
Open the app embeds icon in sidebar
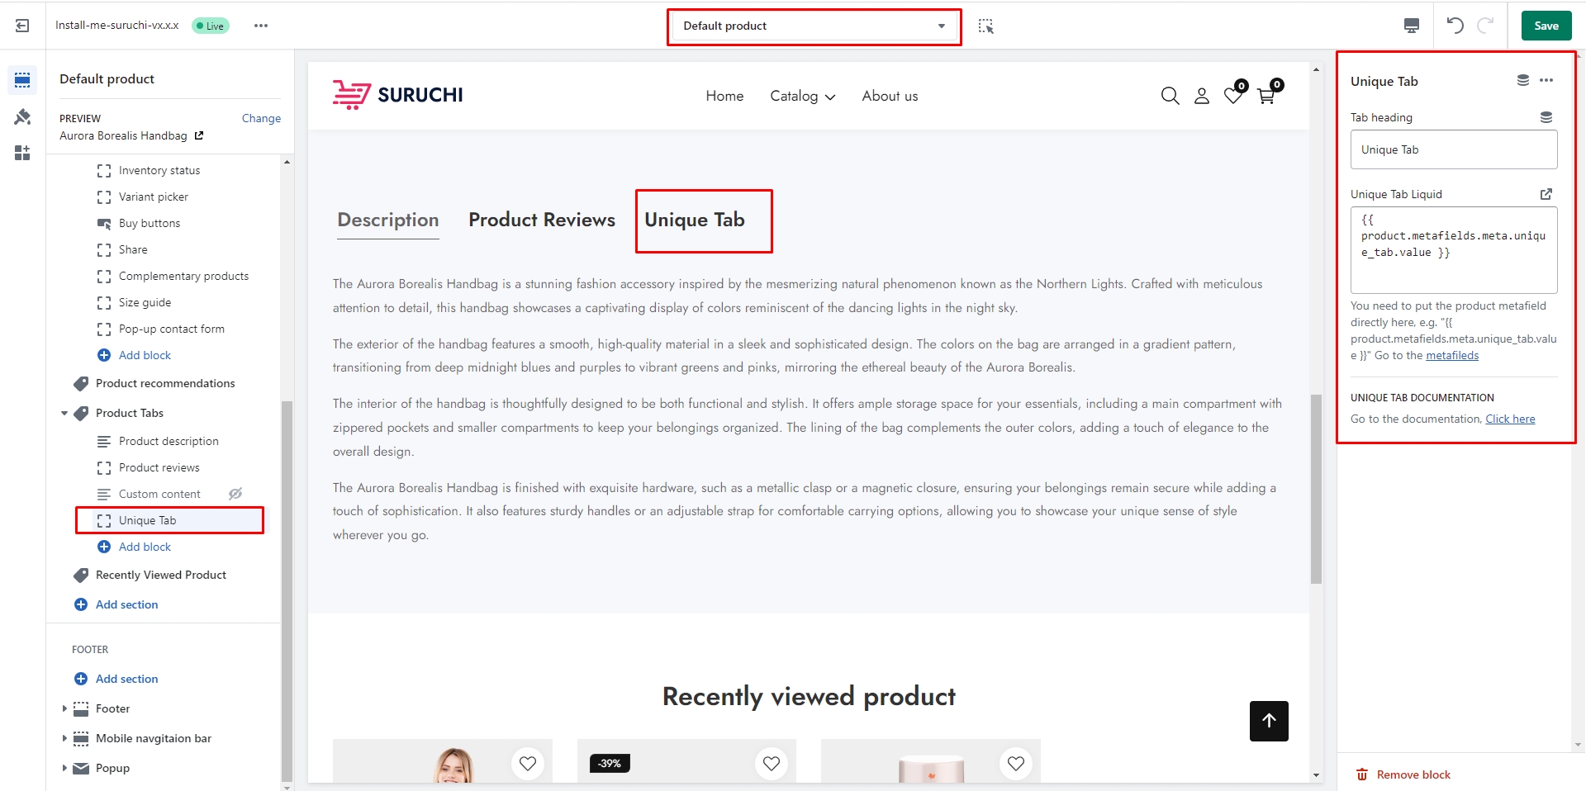pyautogui.click(x=22, y=153)
